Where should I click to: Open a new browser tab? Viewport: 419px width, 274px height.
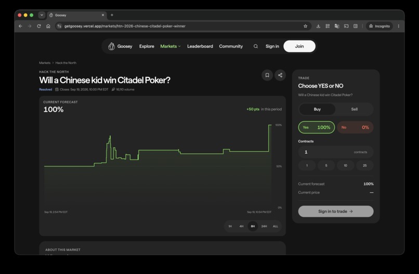(x=112, y=15)
